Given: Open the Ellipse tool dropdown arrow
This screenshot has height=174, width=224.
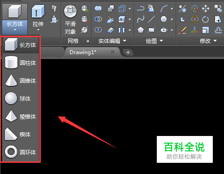Looking at the screenshot, I should tap(172, 30).
